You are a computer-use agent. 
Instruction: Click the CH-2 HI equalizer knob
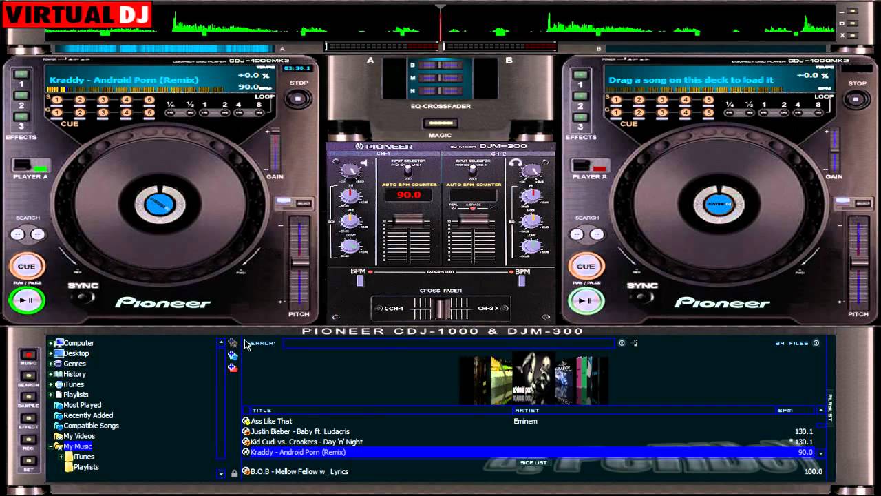tap(531, 196)
